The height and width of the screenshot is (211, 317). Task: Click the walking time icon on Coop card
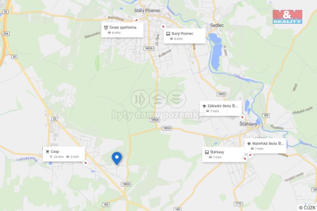pos(51,157)
